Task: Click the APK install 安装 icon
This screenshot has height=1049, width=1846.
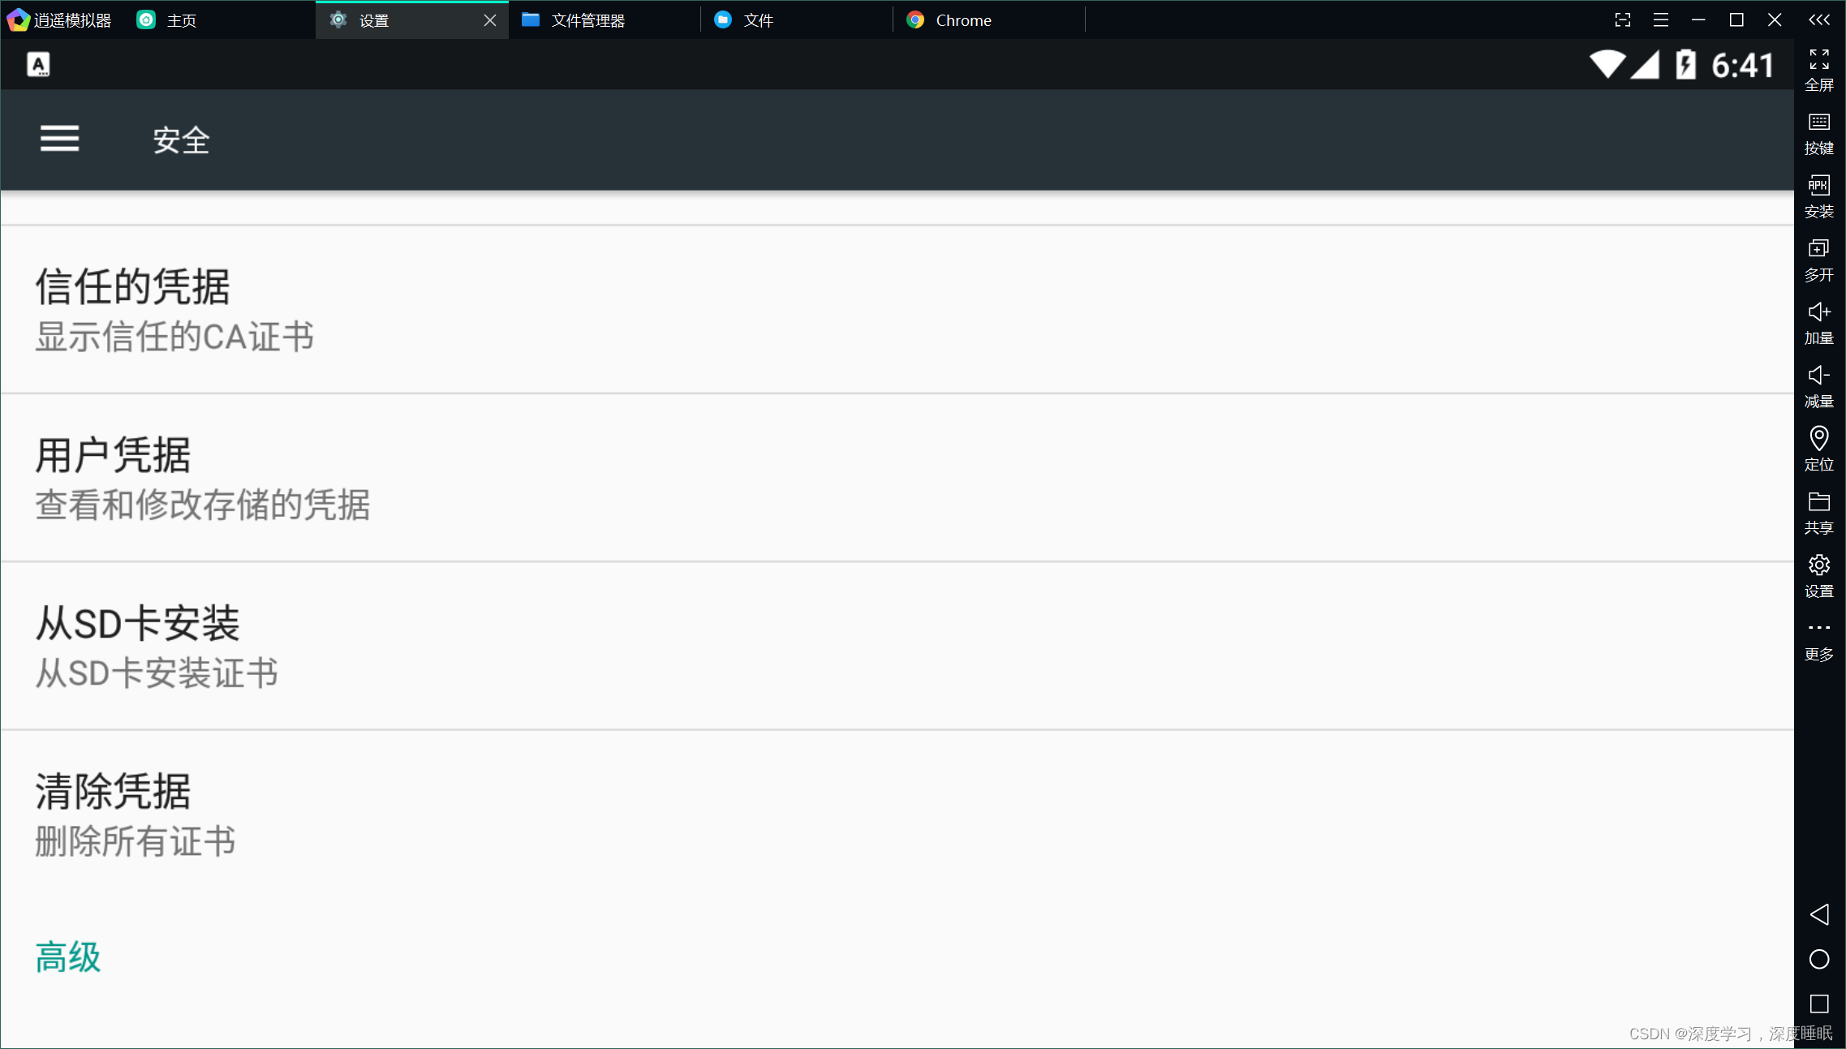Action: click(x=1818, y=196)
